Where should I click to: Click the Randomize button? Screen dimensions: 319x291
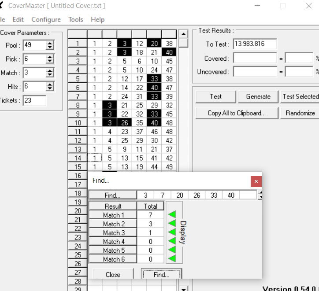click(x=300, y=113)
